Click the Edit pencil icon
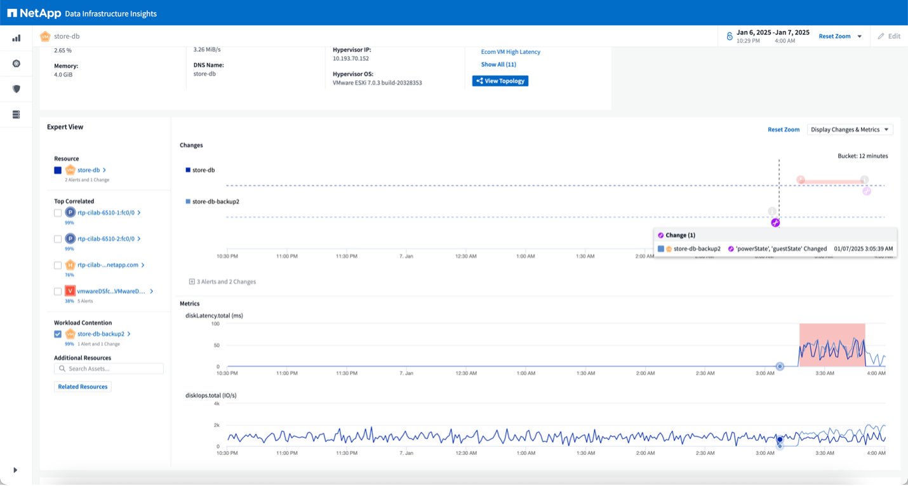 881,36
